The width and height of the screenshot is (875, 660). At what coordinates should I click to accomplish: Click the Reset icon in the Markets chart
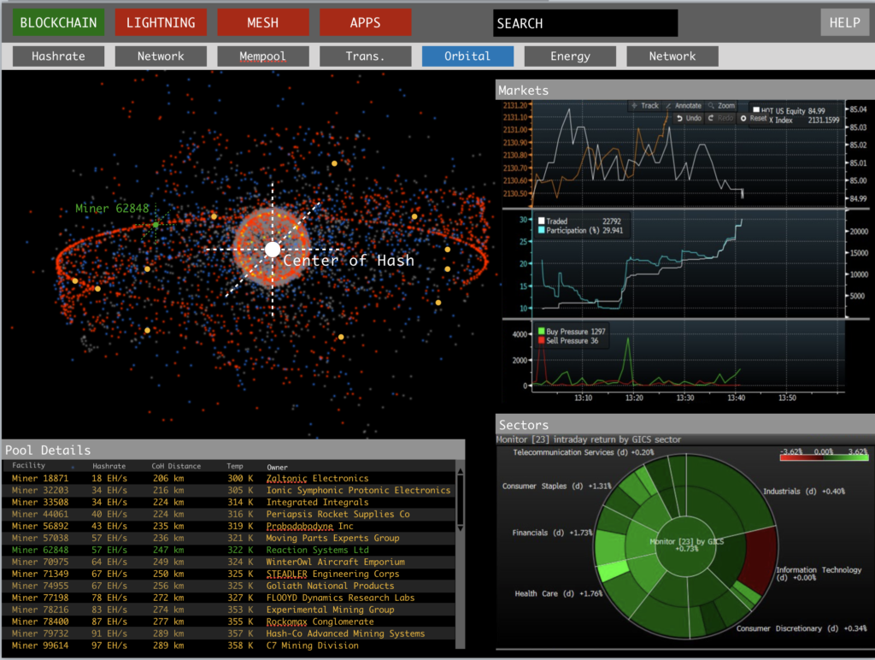click(x=755, y=117)
